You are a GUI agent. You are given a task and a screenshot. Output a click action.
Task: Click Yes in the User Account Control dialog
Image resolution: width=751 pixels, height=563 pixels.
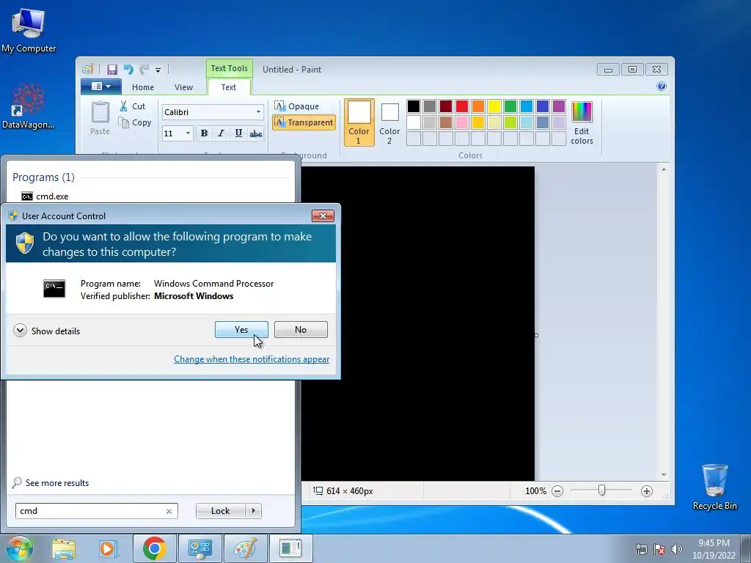[241, 329]
